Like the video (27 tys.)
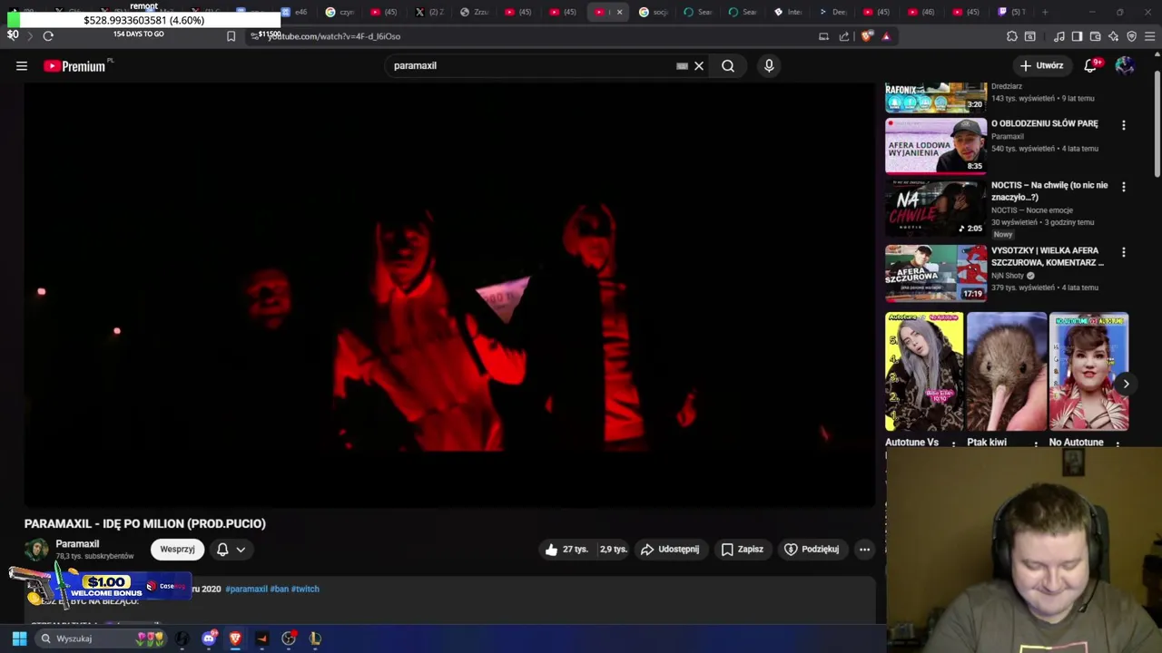1162x653 pixels. 566,550
